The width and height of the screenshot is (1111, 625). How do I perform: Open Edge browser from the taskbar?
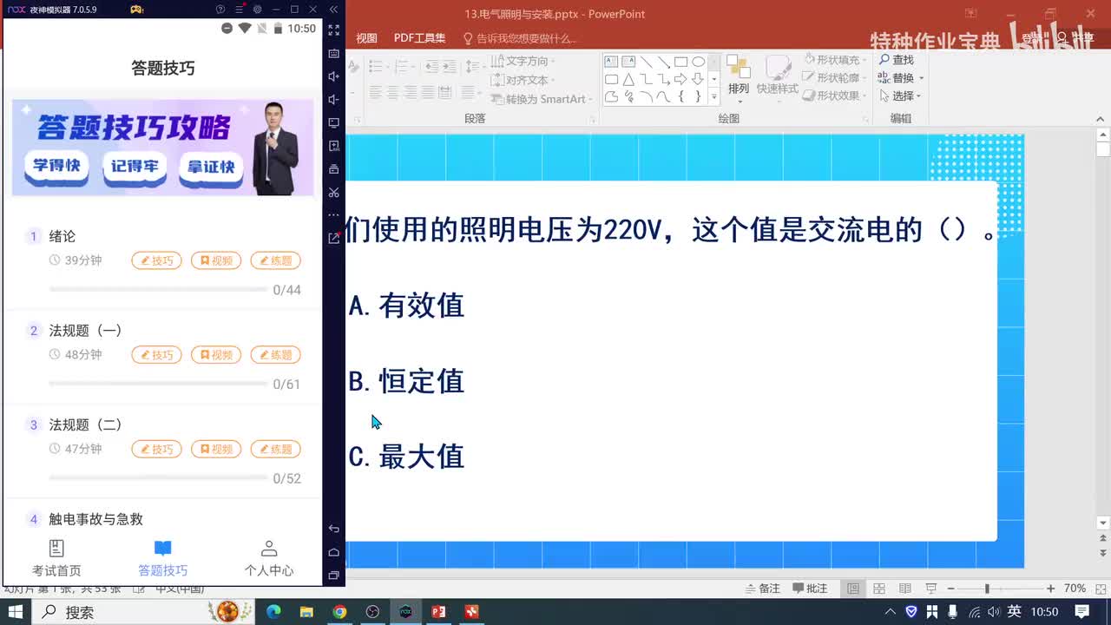point(273,612)
